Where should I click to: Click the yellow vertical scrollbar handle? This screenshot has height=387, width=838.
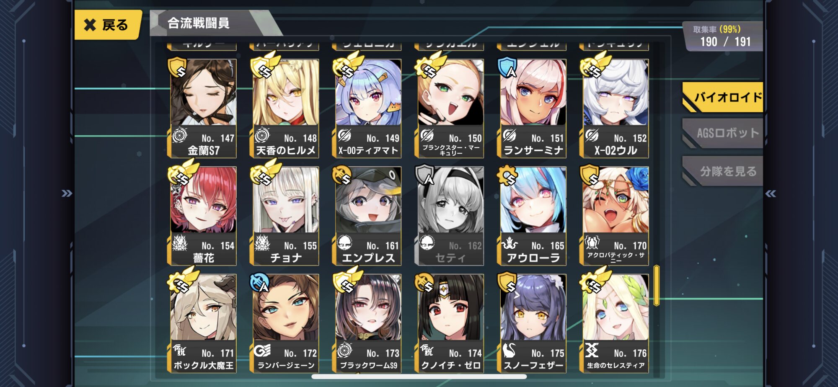(657, 286)
